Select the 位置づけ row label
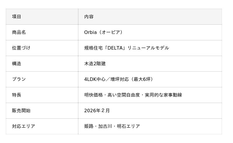Screen dimensions: 233x143 21,48
